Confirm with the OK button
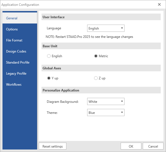Screen dimensions: 166x152 [131, 146]
